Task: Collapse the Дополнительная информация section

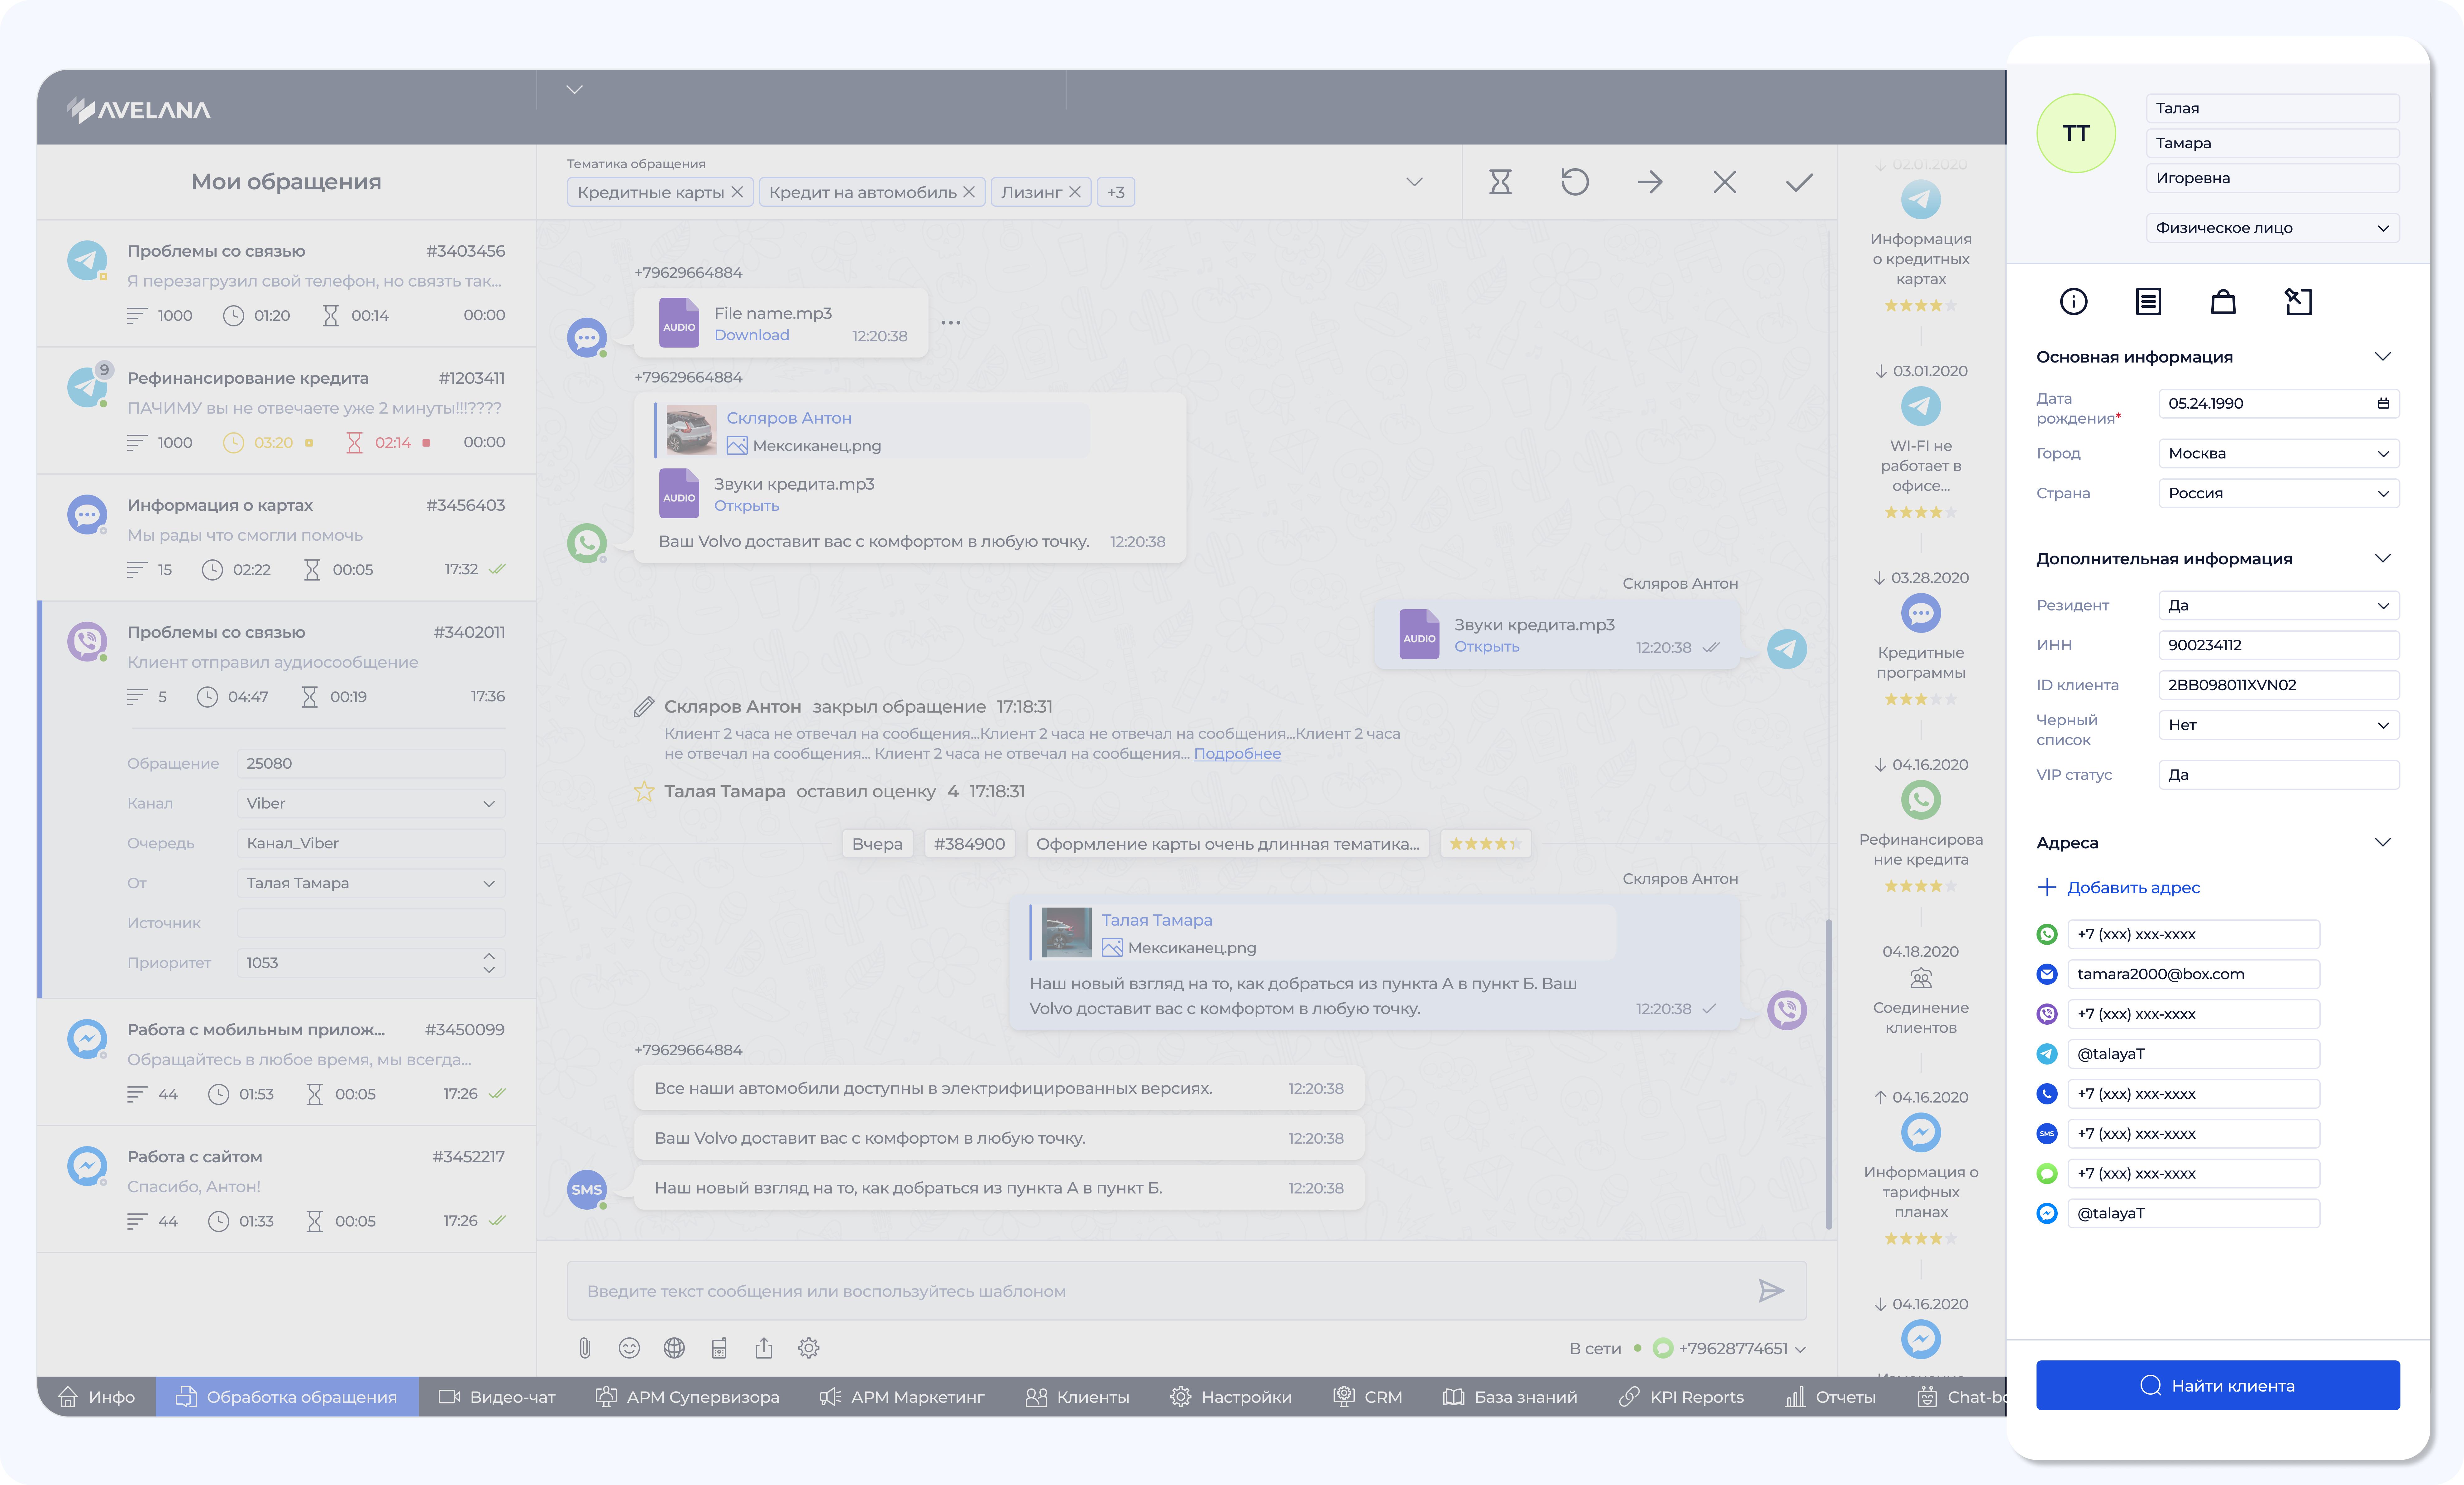Action: (x=2383, y=559)
